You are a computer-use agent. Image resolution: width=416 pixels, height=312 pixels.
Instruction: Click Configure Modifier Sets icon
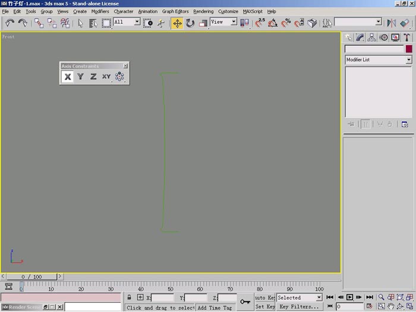(x=405, y=124)
